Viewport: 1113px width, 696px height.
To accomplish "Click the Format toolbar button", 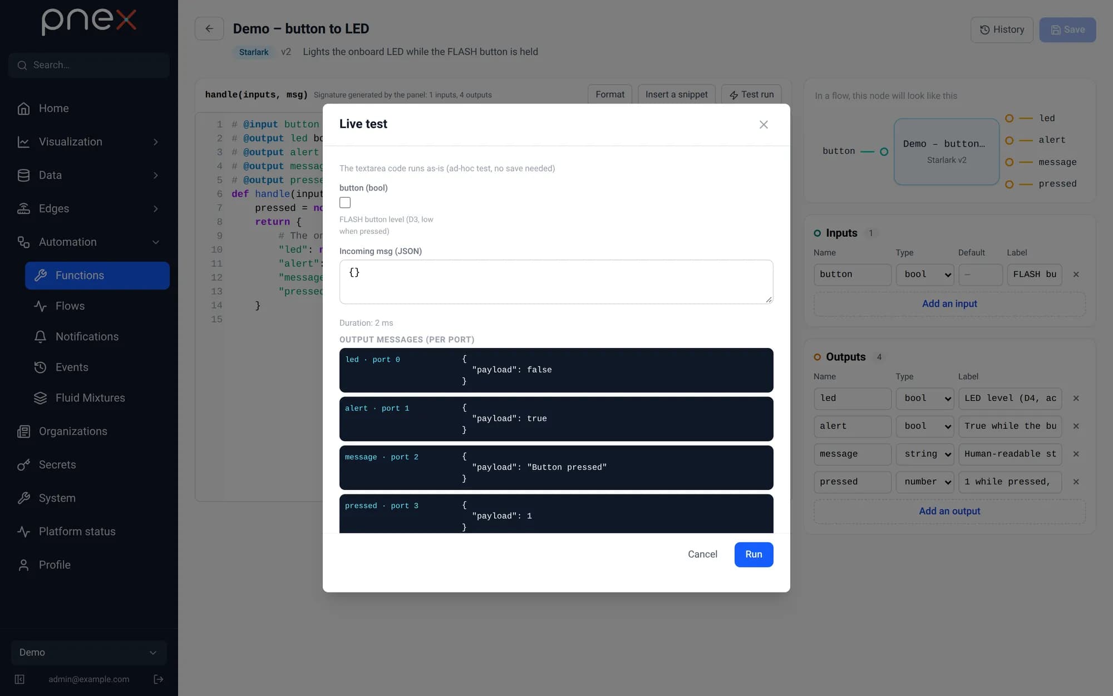I will (610, 95).
